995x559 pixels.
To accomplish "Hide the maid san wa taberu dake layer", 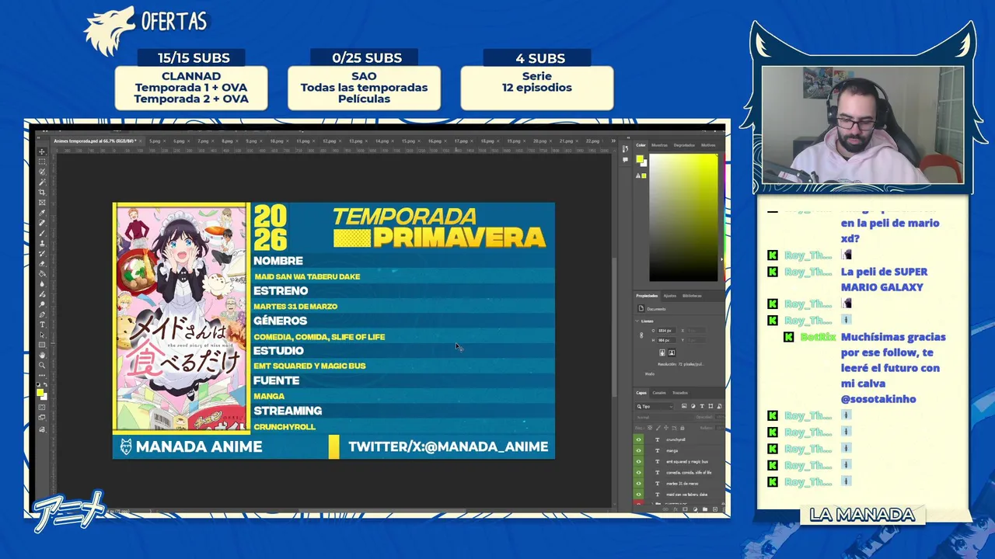I will 639,495.
